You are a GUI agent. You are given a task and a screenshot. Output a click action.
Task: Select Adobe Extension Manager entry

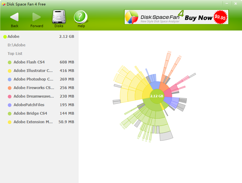coord(33,122)
